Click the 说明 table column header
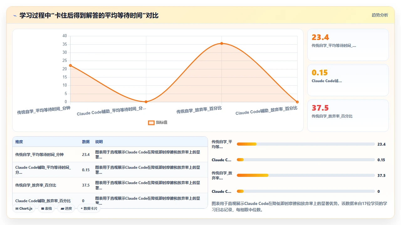The height and width of the screenshot is (225, 401). (99, 142)
